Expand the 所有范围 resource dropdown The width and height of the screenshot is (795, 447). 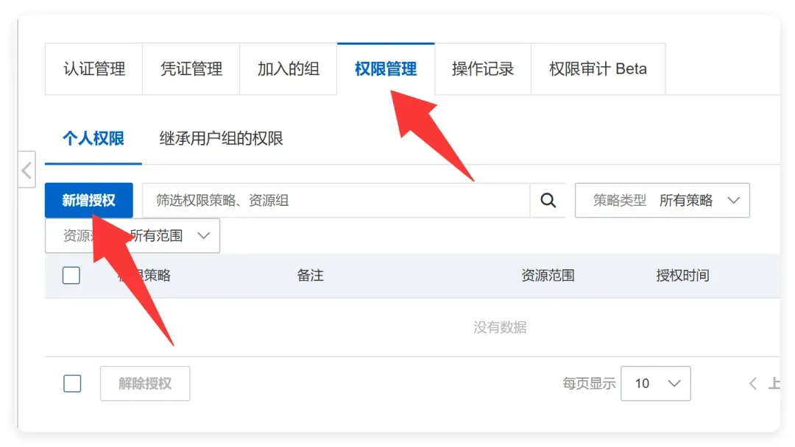click(x=132, y=235)
